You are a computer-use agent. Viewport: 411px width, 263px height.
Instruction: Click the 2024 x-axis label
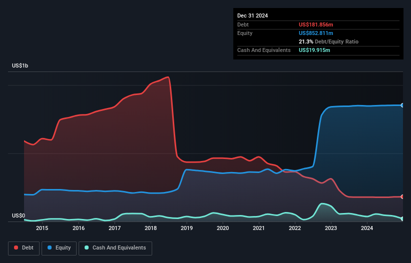tap(367, 228)
